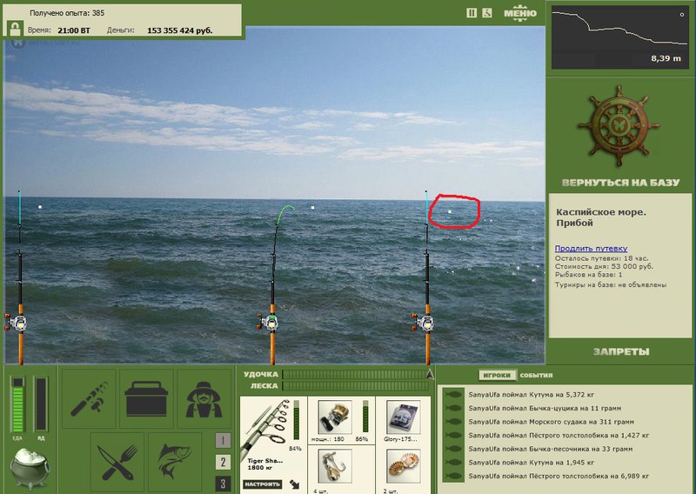Viewport: 696px width, 494px height.
Task: Select rod slot number 3
Action: (x=223, y=484)
